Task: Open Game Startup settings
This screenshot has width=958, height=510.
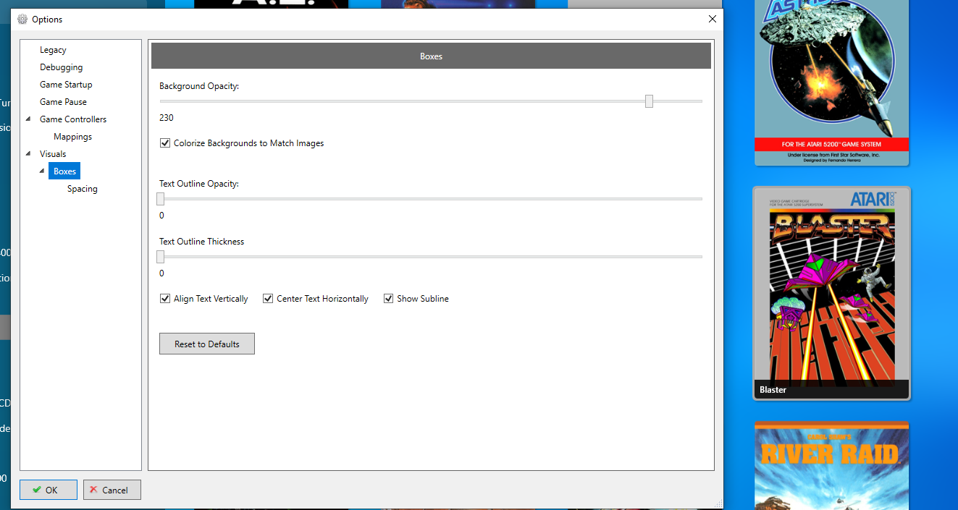Action: [66, 85]
